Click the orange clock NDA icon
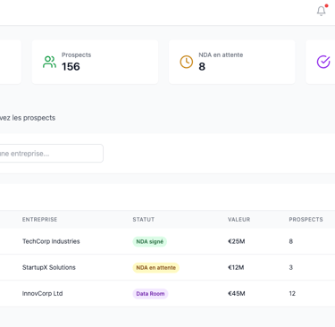Viewport: 335px width, 327px height. [x=187, y=62]
